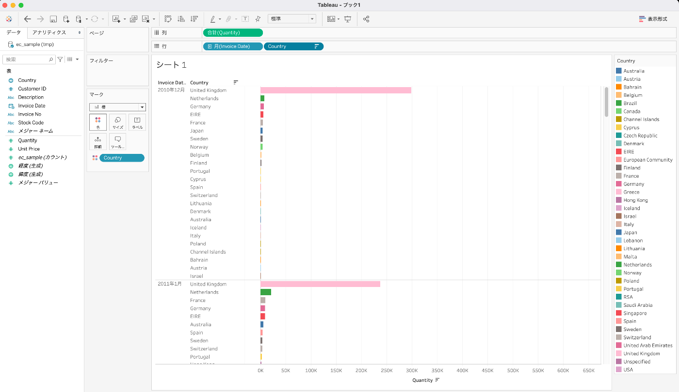Screen dimensions: 679x392
Task: Expand the 月(Invoice Date) pill plus sign
Action: click(210, 46)
